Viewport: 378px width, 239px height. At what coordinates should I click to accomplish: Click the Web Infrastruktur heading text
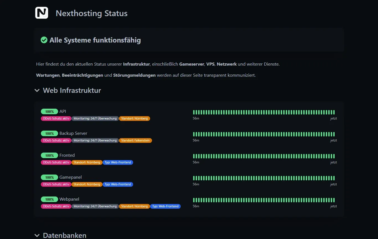coord(72,90)
